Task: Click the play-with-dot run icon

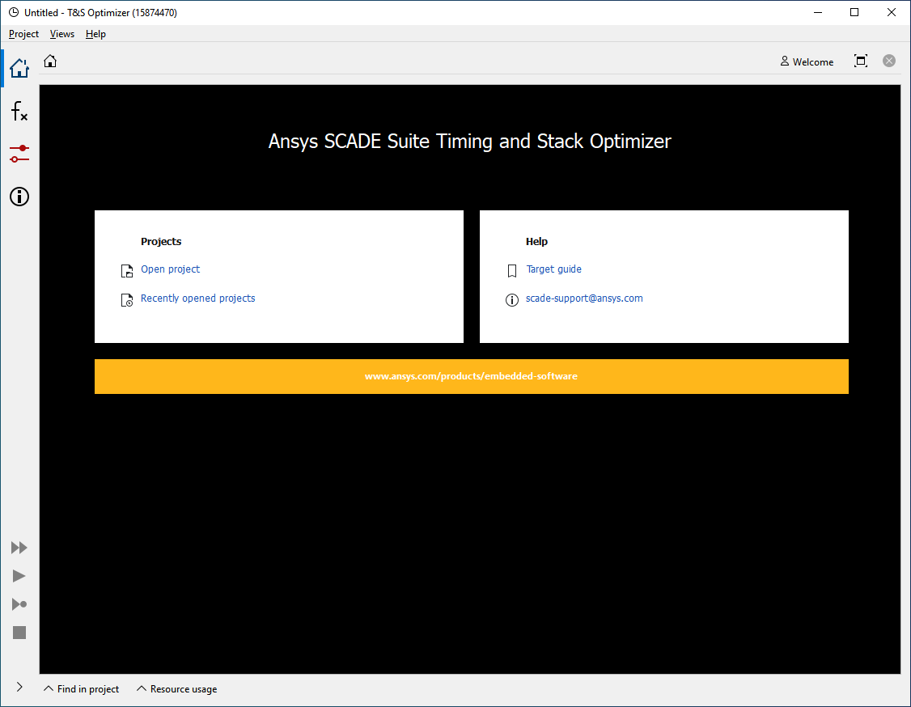Action: tap(19, 604)
